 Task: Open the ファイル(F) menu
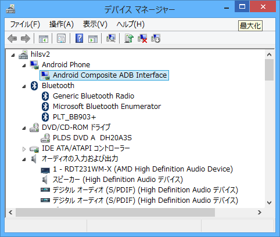[x=25, y=24]
